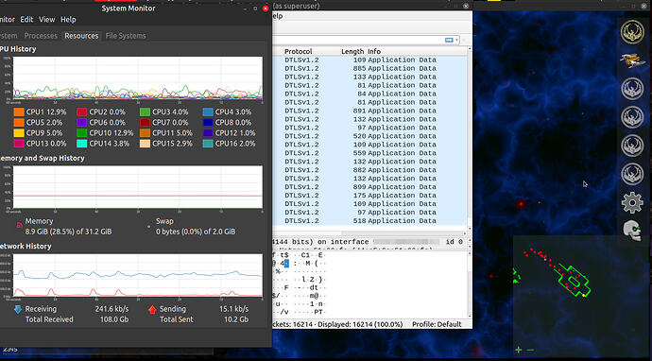Sort Wireshark packets by Length column

352,52
